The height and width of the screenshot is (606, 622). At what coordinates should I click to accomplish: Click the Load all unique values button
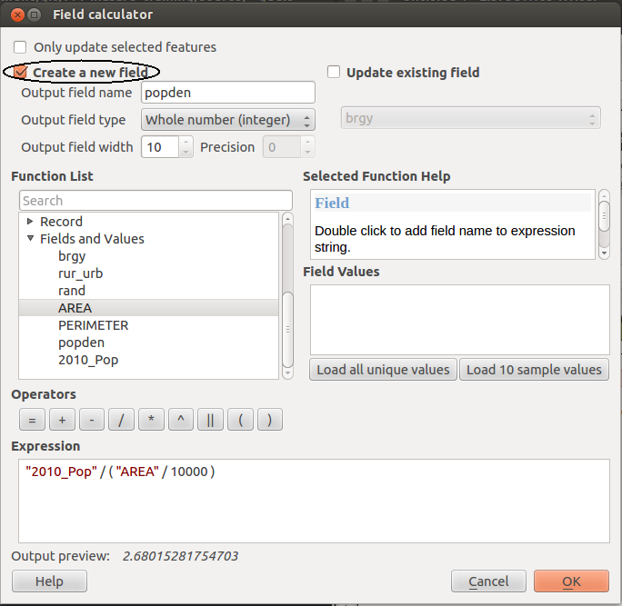383,370
